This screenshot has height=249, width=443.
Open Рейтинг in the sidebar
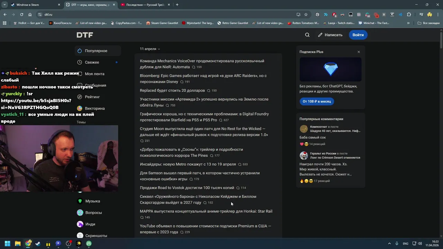click(98, 97)
